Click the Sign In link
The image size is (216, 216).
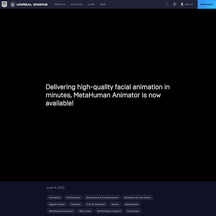pyautogui.click(x=189, y=4)
